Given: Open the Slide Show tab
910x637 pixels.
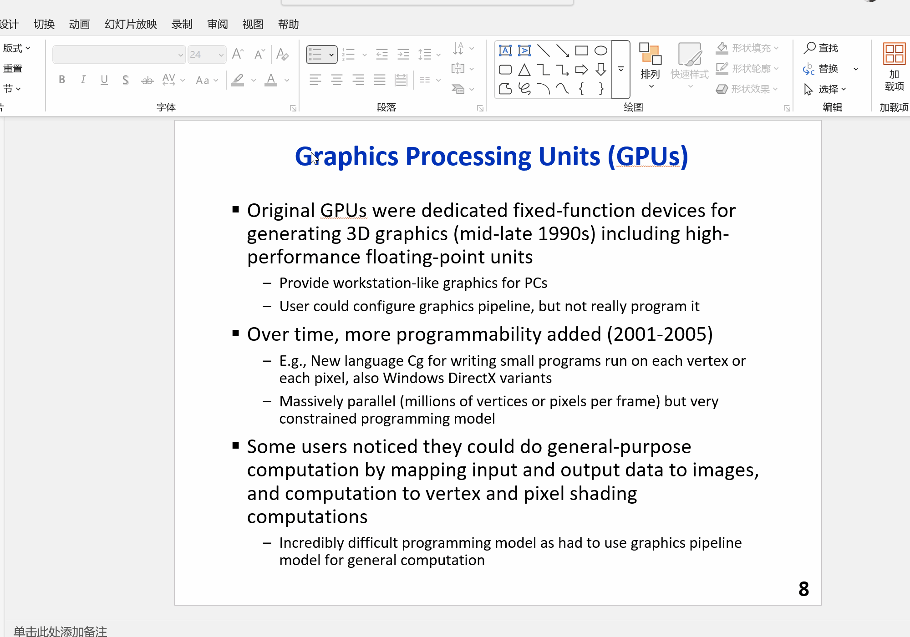Looking at the screenshot, I should pyautogui.click(x=131, y=24).
